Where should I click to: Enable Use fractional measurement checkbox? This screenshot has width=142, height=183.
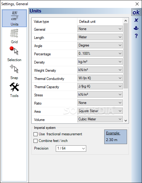35,134
